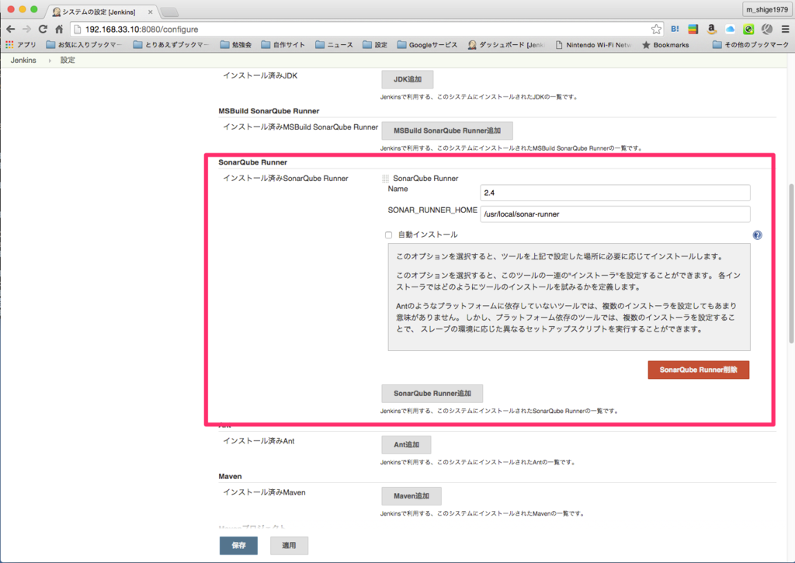Show help for 自動インストール option
795x563 pixels.
757,235
